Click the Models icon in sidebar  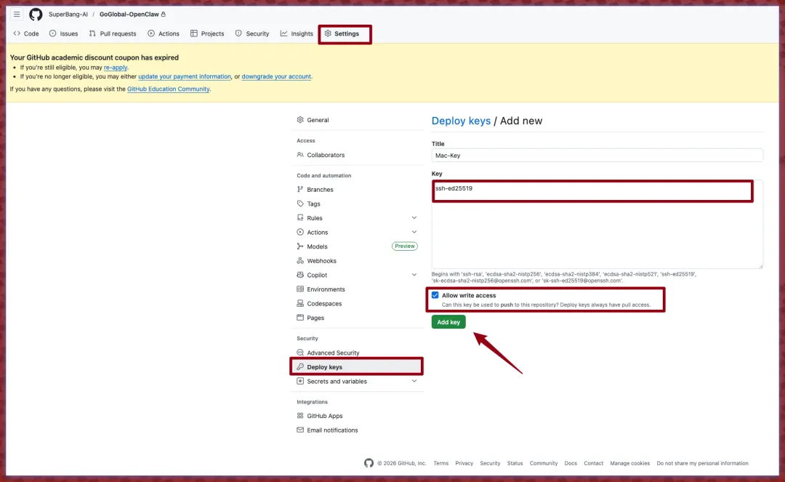300,246
